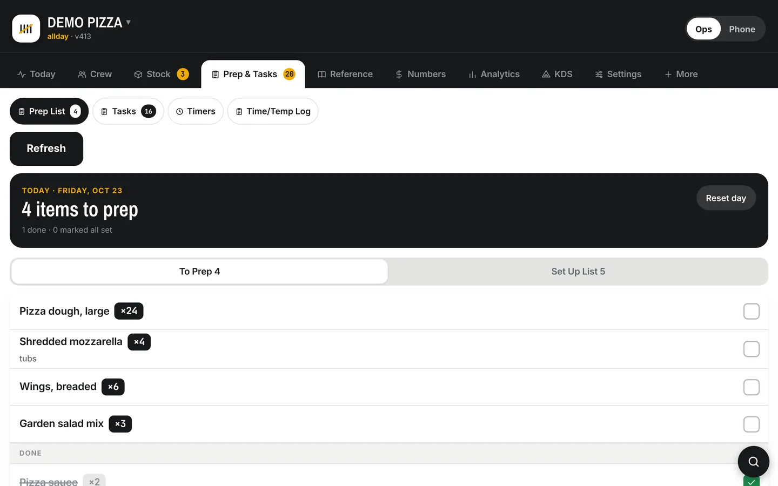Viewport: 778px width, 486px height.
Task: Click the Stock box icon
Action: pyautogui.click(x=138, y=75)
